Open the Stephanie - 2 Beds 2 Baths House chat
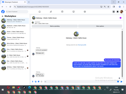 [x=15, y=27]
